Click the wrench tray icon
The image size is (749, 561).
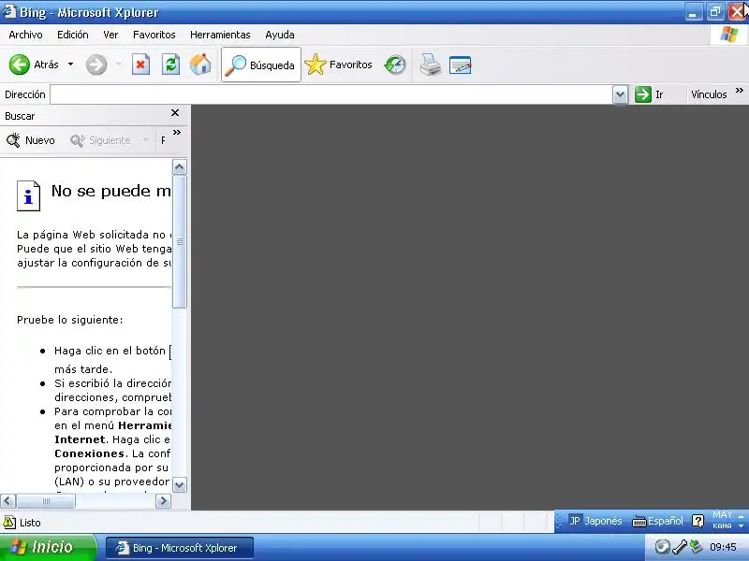pyautogui.click(x=680, y=547)
